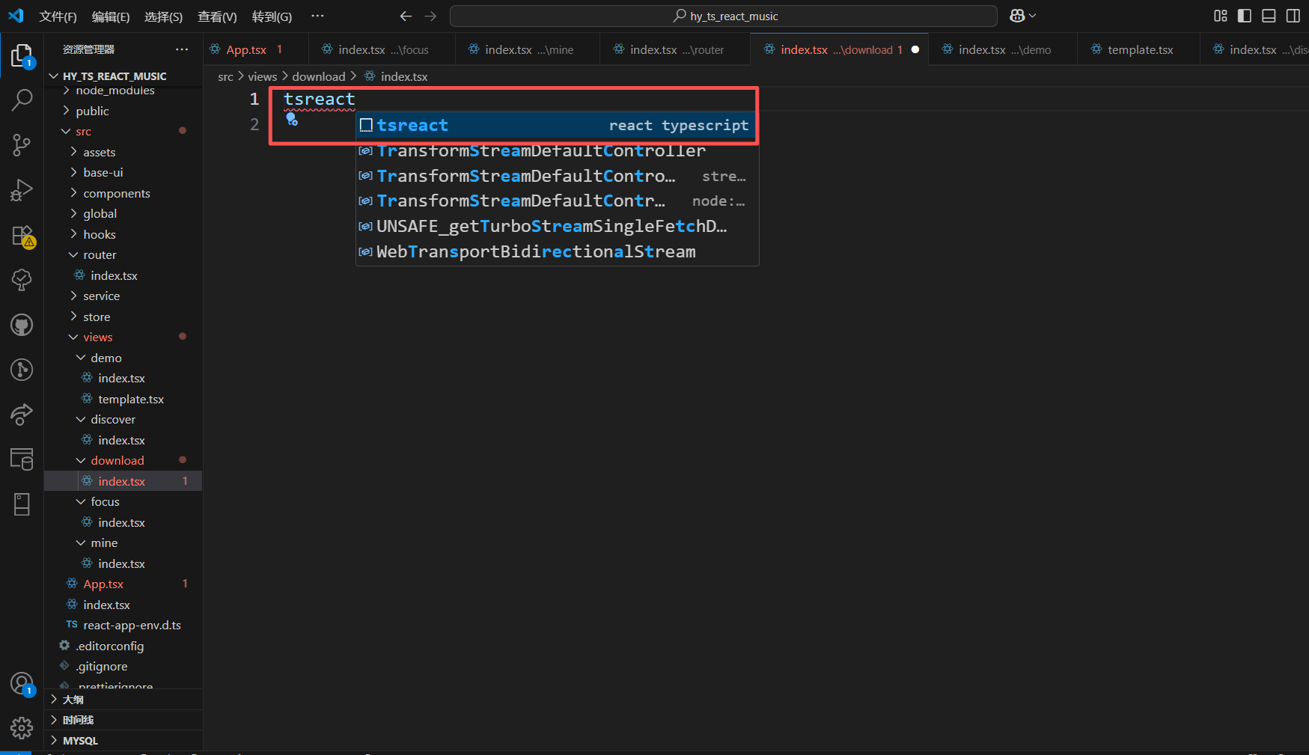
Task: Open the 查看 menu
Action: (x=216, y=16)
